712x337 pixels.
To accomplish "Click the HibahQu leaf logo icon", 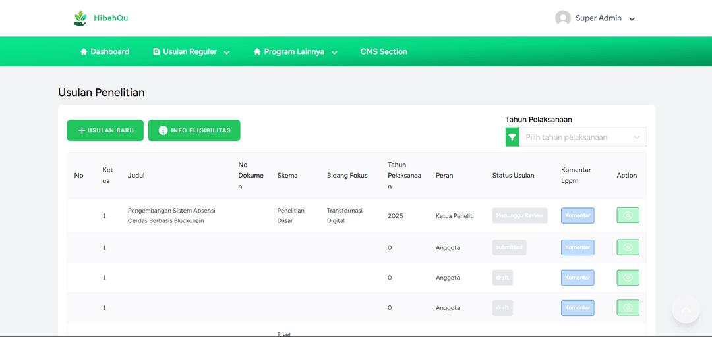I will coord(80,18).
